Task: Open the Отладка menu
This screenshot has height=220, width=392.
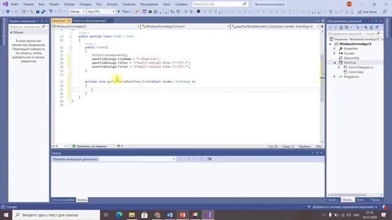Action: tap(85, 4)
